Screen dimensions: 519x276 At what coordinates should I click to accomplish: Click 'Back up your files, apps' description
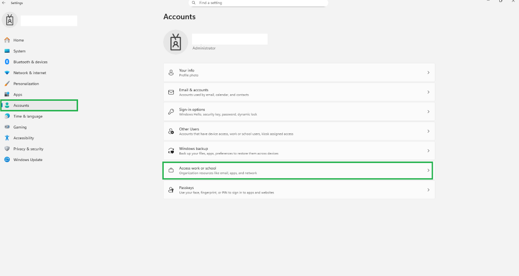(229, 154)
